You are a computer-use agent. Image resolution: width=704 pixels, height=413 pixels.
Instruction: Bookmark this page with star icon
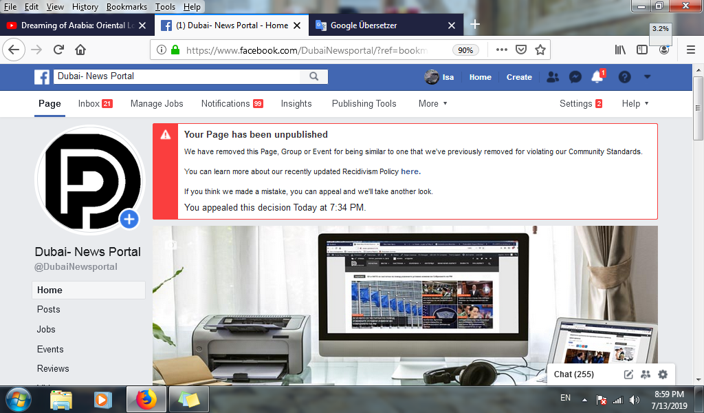[540, 50]
